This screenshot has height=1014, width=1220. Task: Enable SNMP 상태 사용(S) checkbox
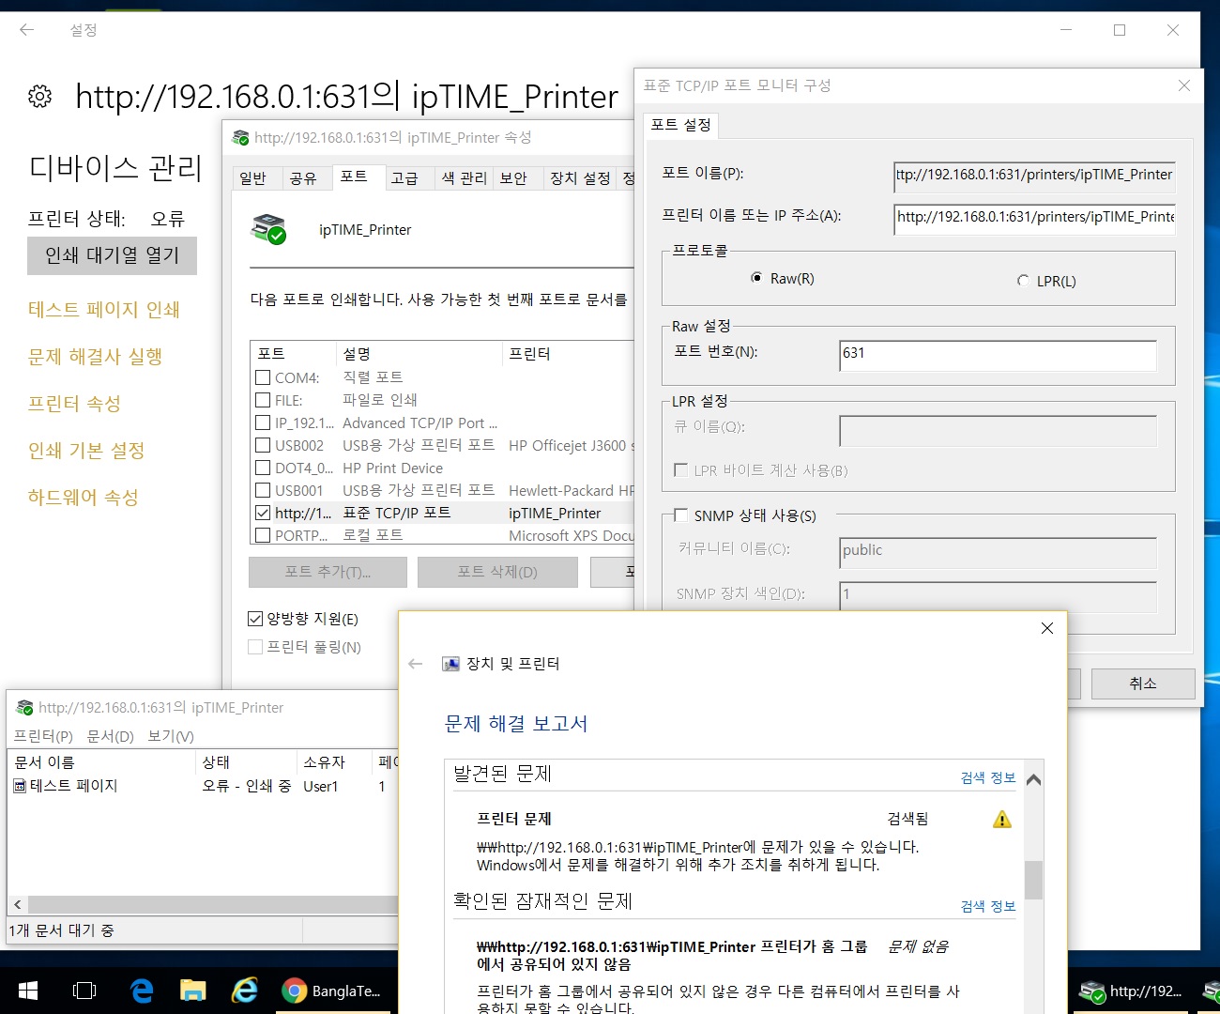coord(681,515)
